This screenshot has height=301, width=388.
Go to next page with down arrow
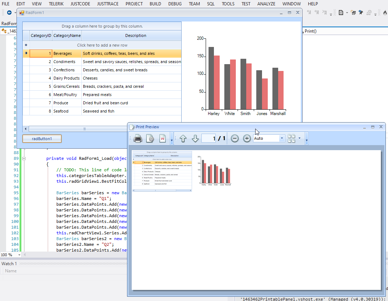coord(195,138)
